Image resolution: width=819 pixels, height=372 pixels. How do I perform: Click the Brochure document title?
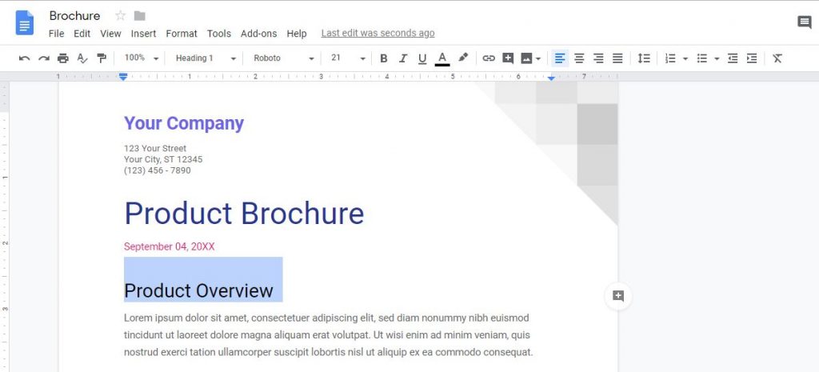74,16
